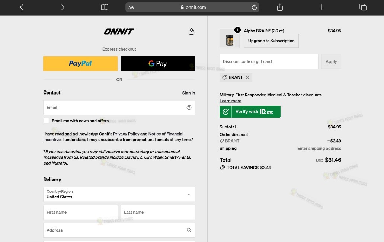The image size is (384, 242).
Task: Check Email me with news and offers
Action: coord(46,121)
